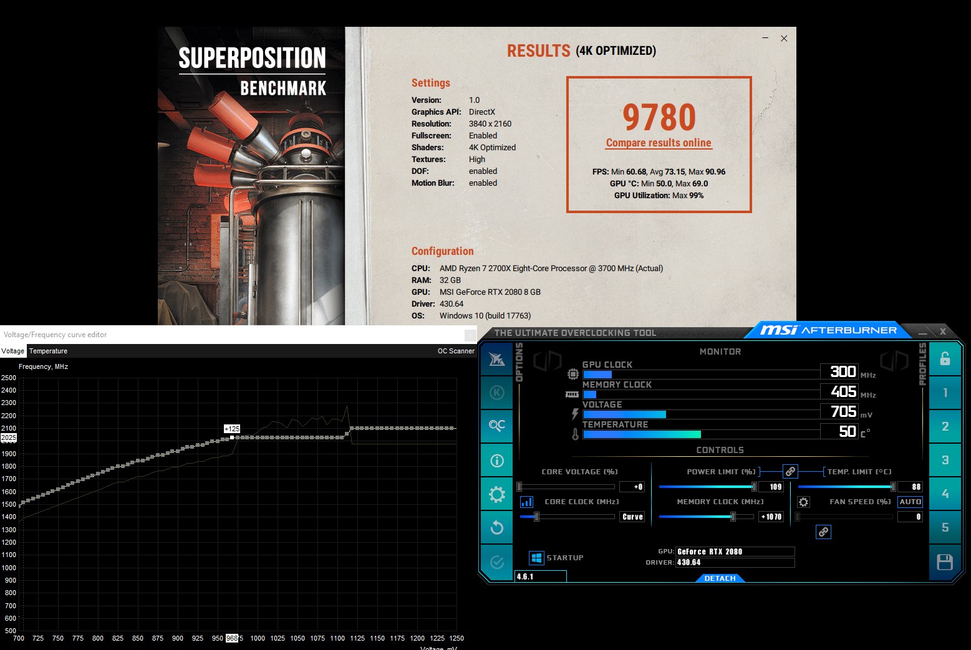Switch to Voltage tab in curve editor
The width and height of the screenshot is (971, 650).
click(13, 351)
